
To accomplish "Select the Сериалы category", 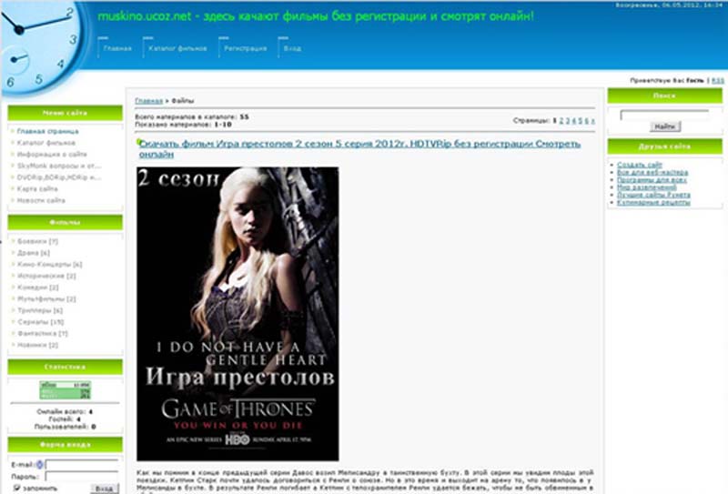I will (x=40, y=322).
